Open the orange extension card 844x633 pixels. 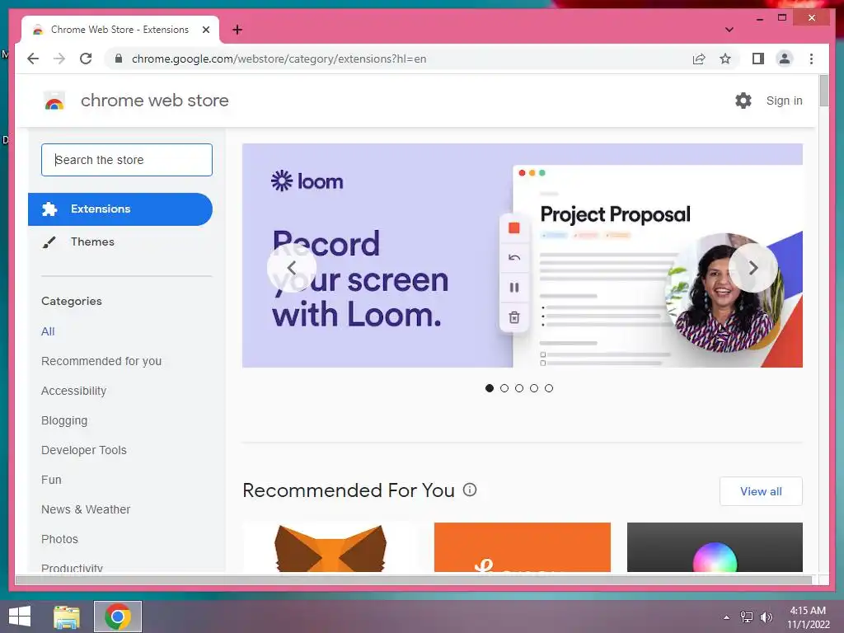[522, 547]
